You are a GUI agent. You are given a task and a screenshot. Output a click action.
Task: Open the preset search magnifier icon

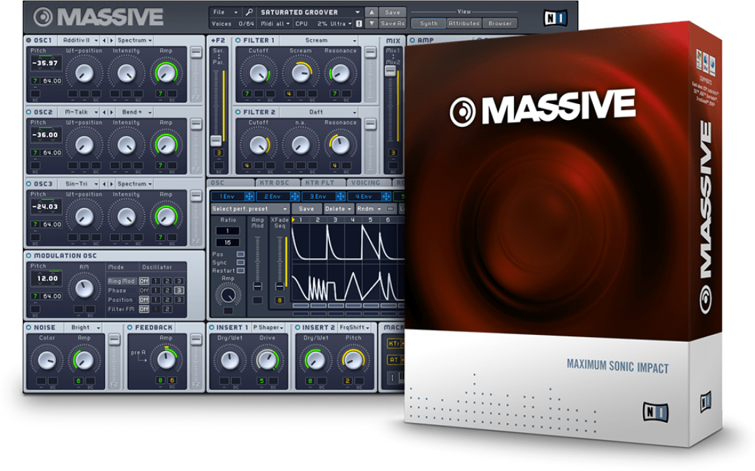point(250,12)
